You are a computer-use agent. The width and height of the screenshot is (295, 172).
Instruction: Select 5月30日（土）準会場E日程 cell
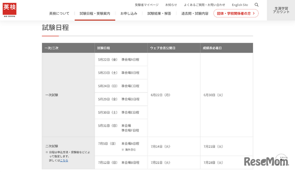point(121,112)
